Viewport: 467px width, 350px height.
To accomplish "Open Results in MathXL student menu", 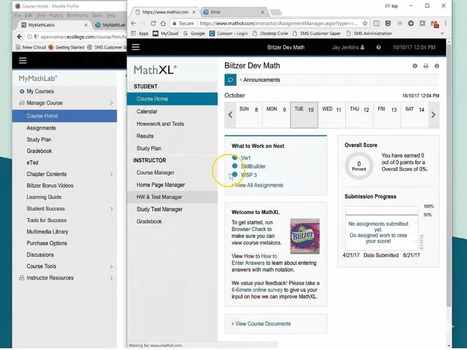I will coord(172,136).
